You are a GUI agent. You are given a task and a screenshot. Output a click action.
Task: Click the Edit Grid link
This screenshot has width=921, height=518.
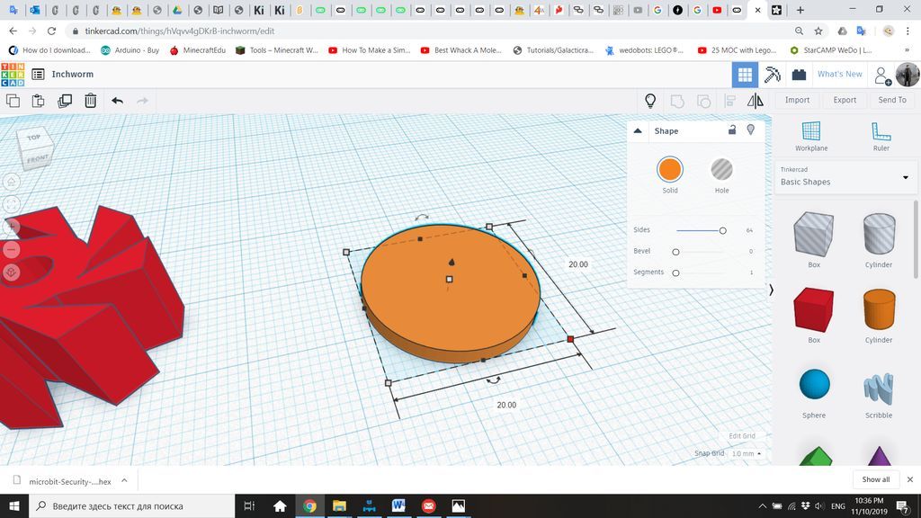point(742,435)
